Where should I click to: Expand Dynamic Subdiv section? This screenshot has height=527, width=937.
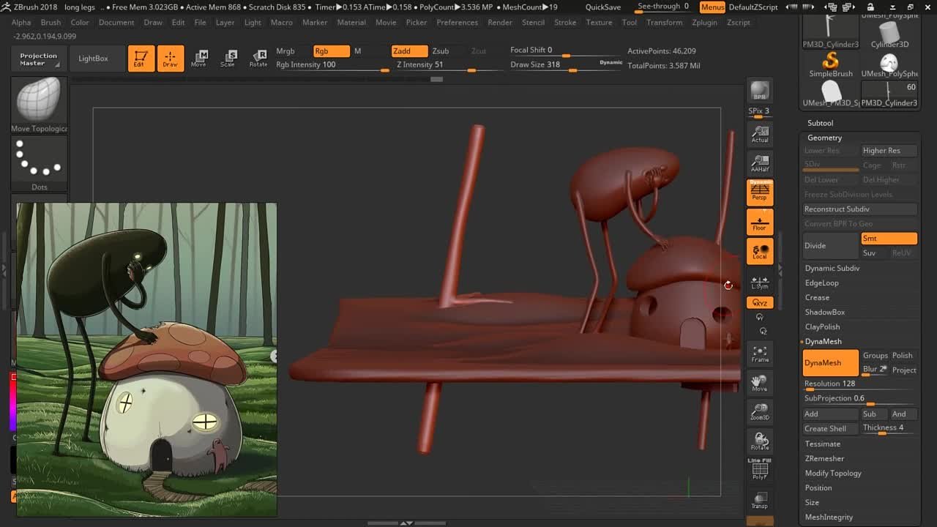click(x=832, y=269)
